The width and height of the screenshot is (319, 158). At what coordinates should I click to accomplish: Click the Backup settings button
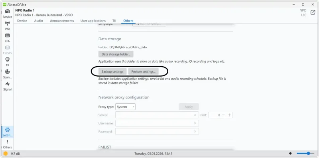click(112, 72)
